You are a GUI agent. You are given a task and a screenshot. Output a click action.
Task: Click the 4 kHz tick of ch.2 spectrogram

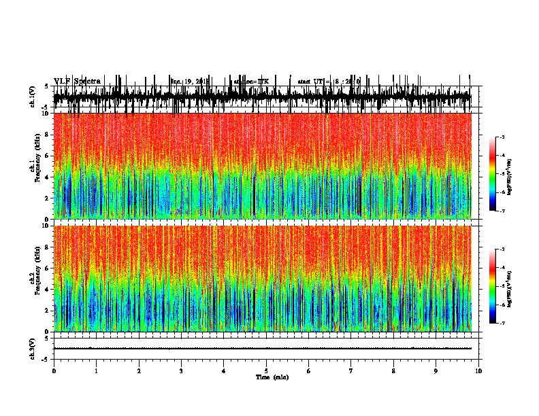click(48, 290)
